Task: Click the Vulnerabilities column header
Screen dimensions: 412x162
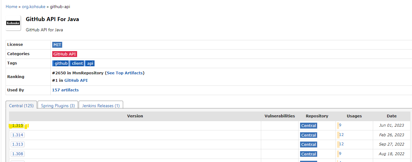Action: tap(280, 116)
